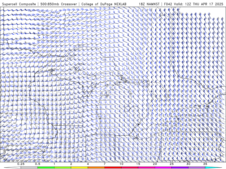Select the orange 4–7 legend swatch
Screen dimensions: 226x169
coord(96,168)
